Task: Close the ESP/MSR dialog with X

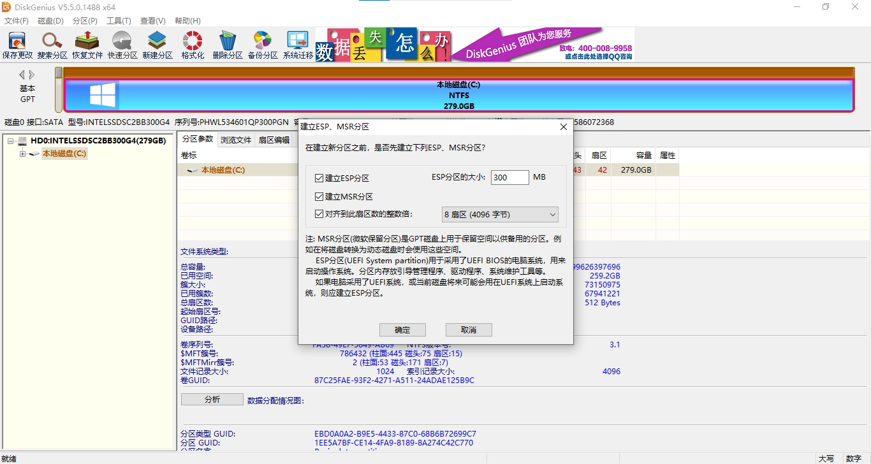Action: (x=563, y=127)
